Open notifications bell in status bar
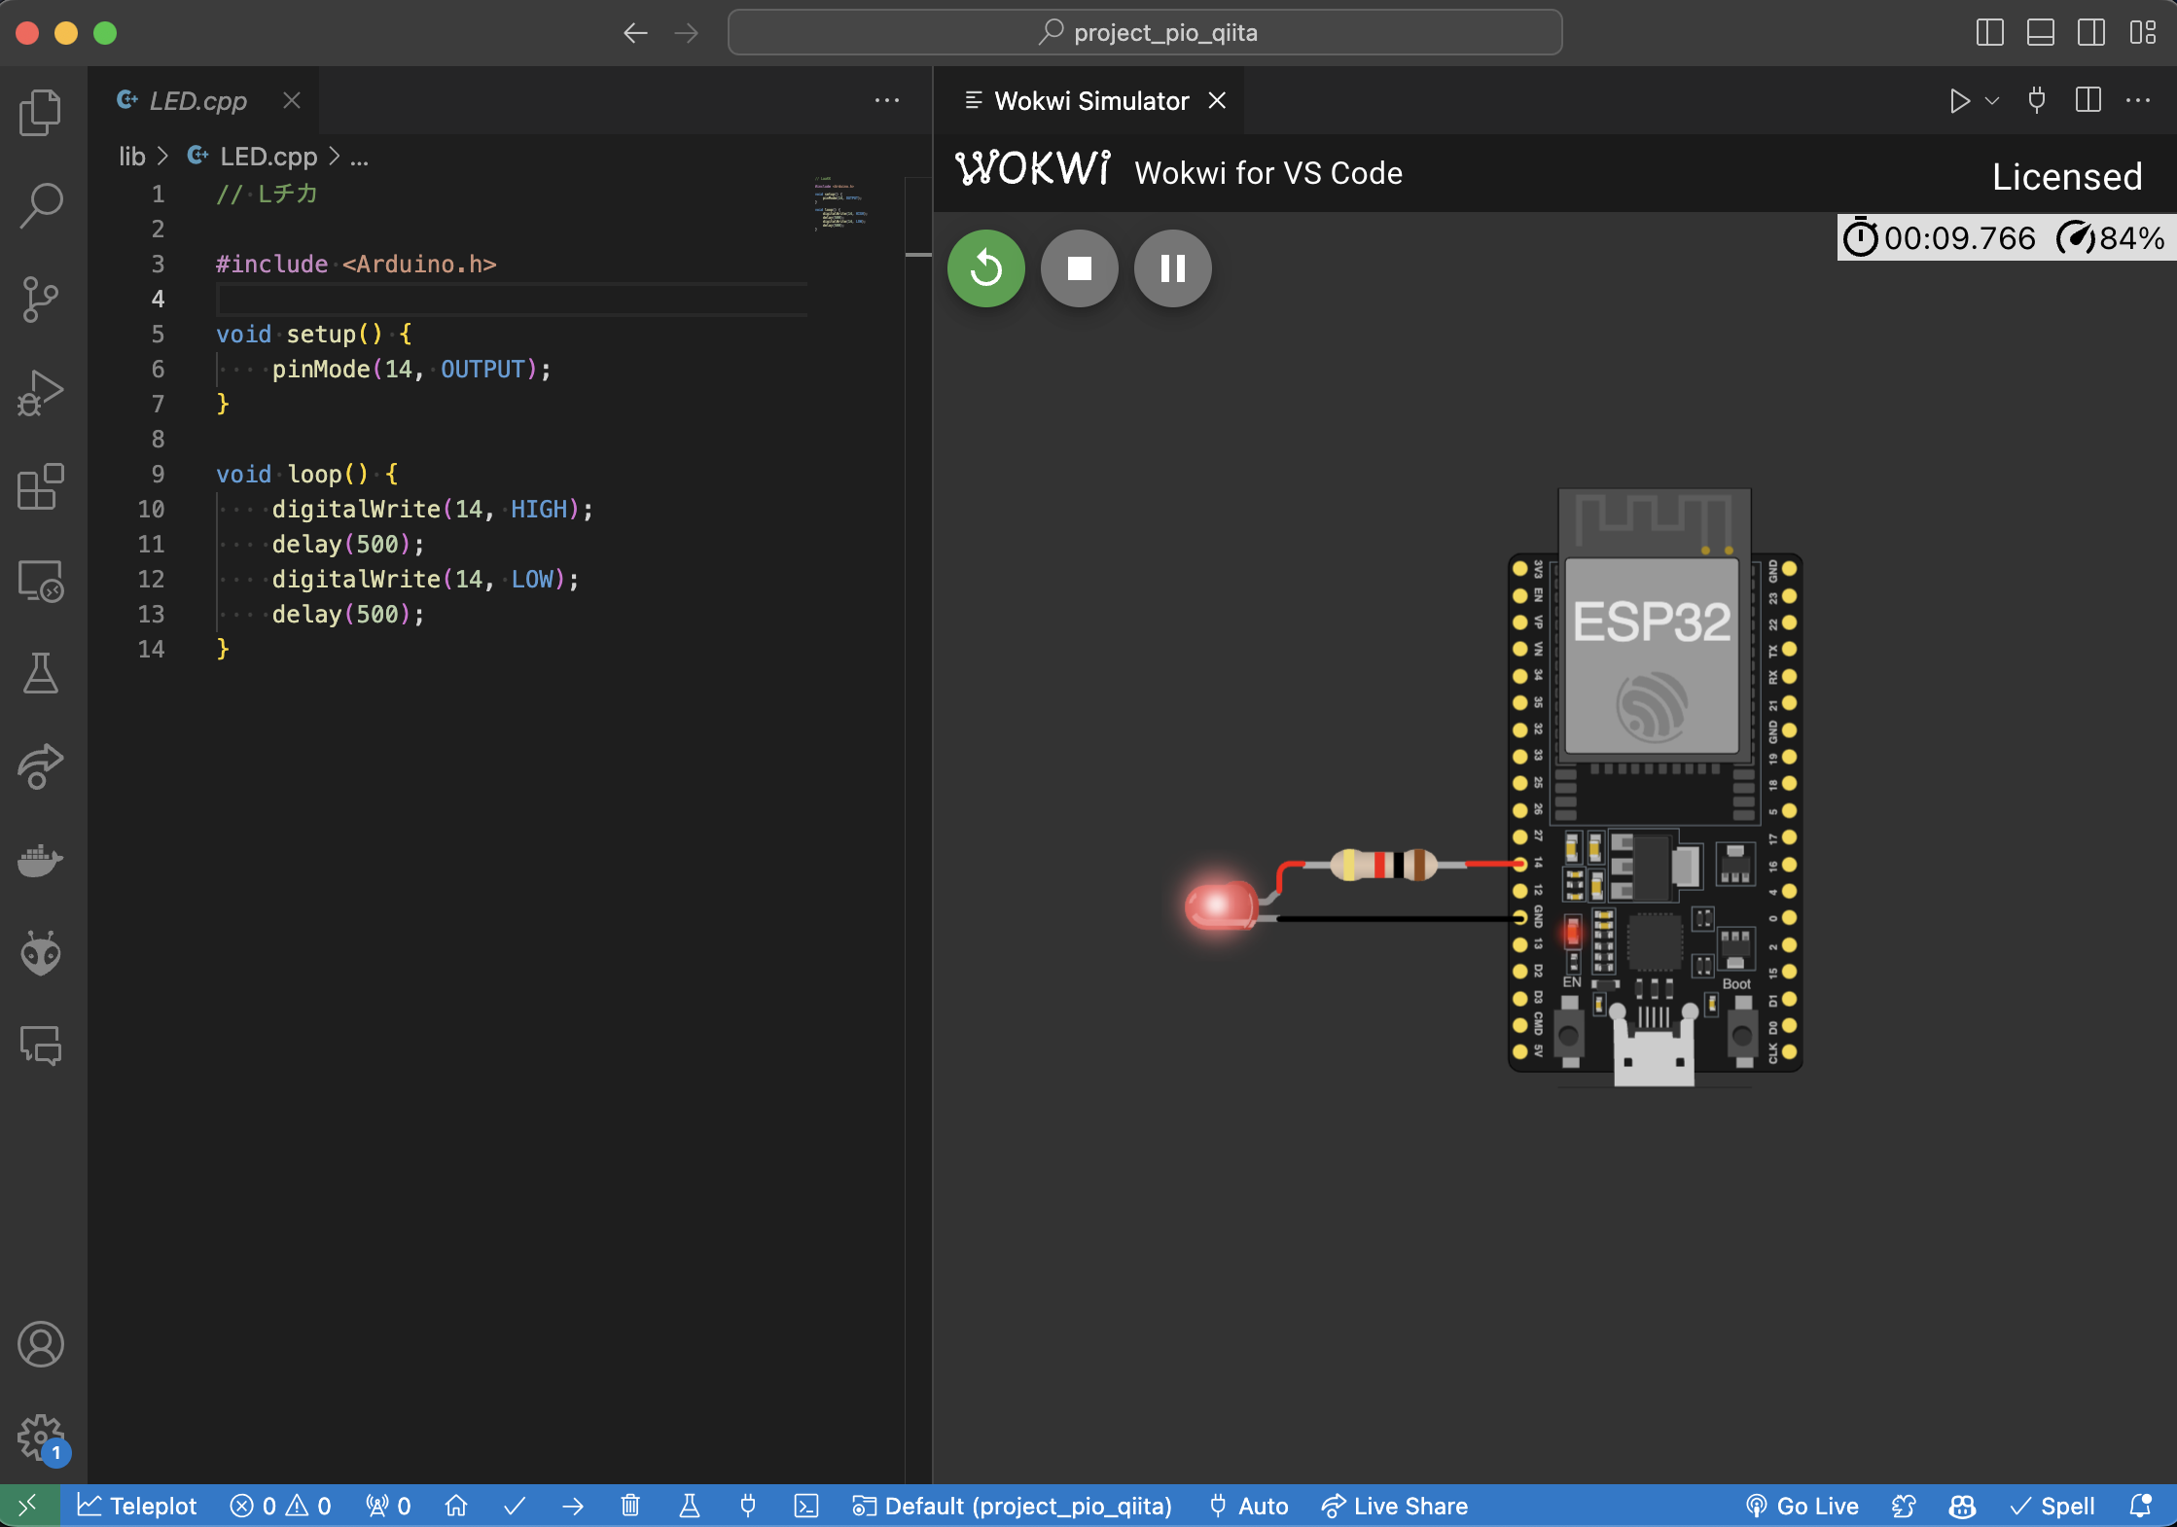 pyautogui.click(x=2141, y=1506)
